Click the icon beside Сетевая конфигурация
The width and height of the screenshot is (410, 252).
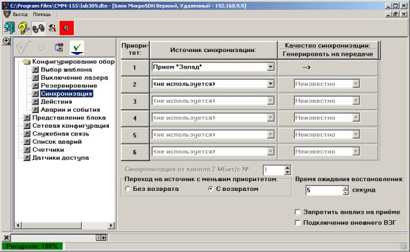coord(26,126)
